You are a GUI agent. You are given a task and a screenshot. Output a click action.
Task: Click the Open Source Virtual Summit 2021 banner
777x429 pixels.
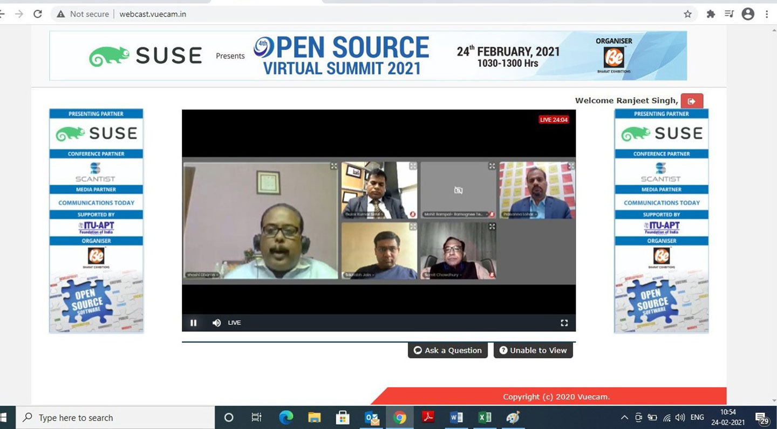[368, 56]
